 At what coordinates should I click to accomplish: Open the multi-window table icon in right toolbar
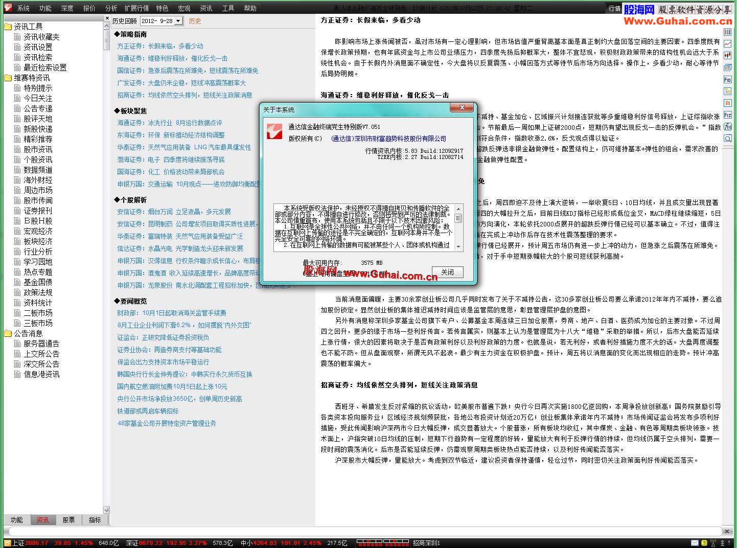728,67
